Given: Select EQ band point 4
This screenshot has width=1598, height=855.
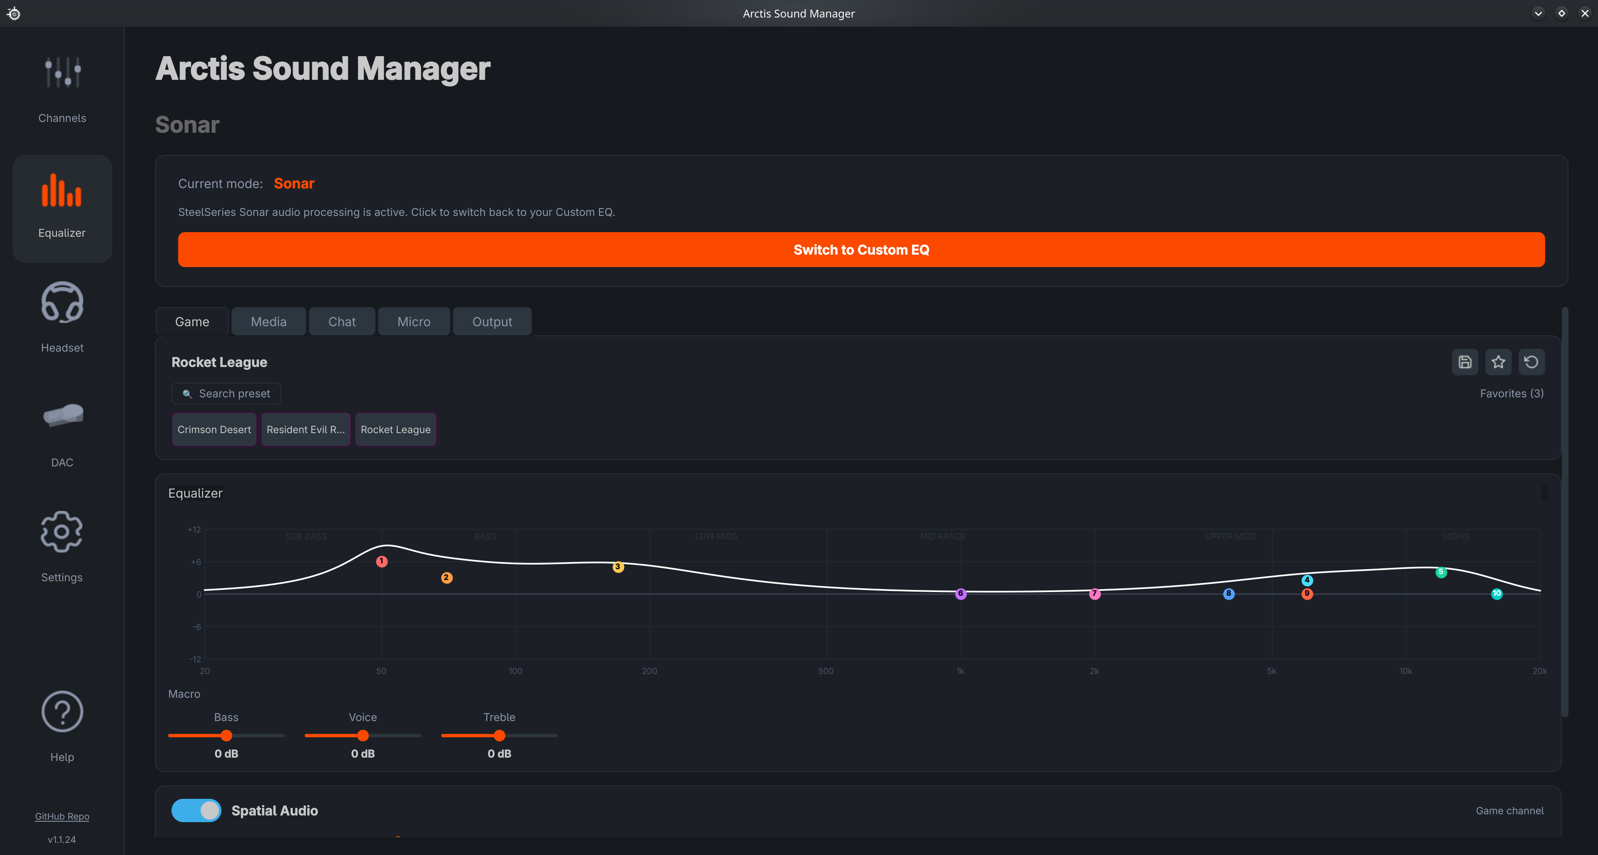Looking at the screenshot, I should point(1307,580).
